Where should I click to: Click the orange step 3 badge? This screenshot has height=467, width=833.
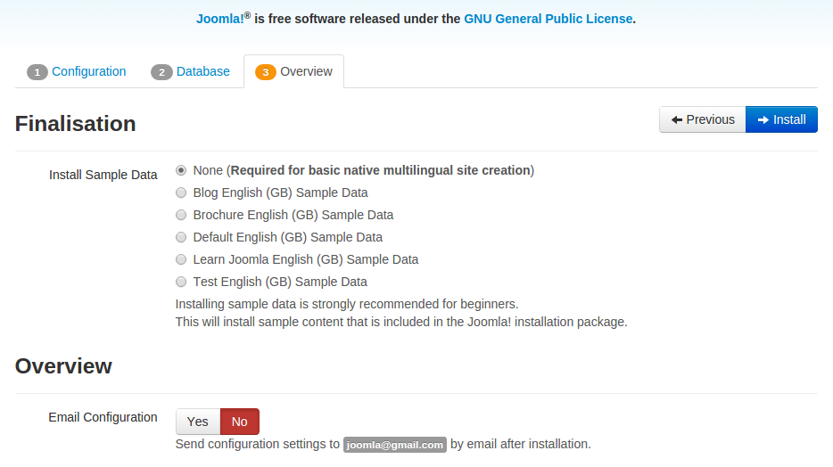[x=266, y=71]
